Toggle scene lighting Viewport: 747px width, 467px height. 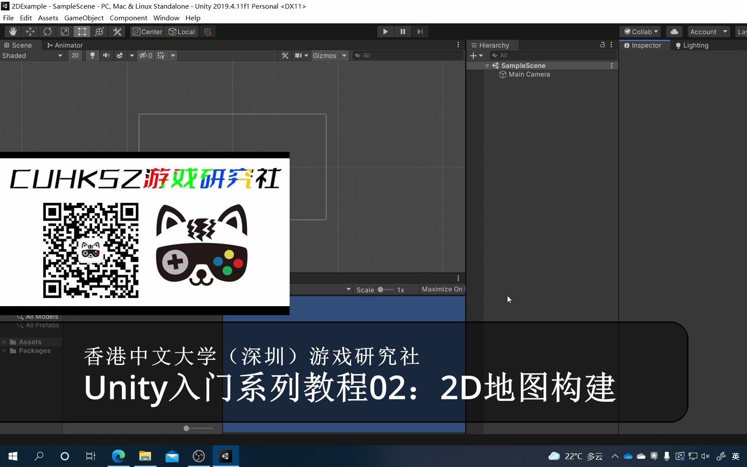[x=92, y=55]
